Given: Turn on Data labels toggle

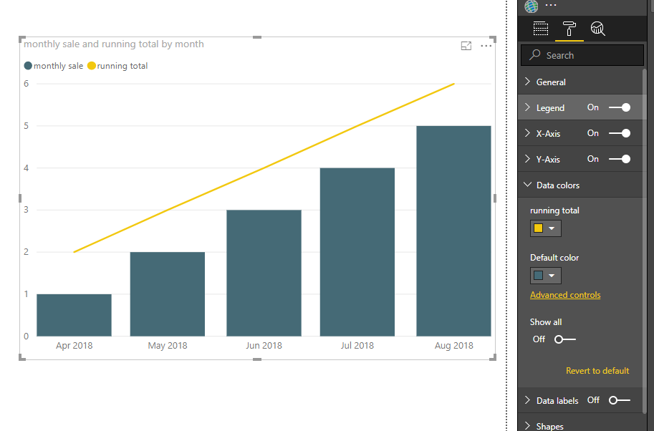Looking at the screenshot, I should pos(620,400).
